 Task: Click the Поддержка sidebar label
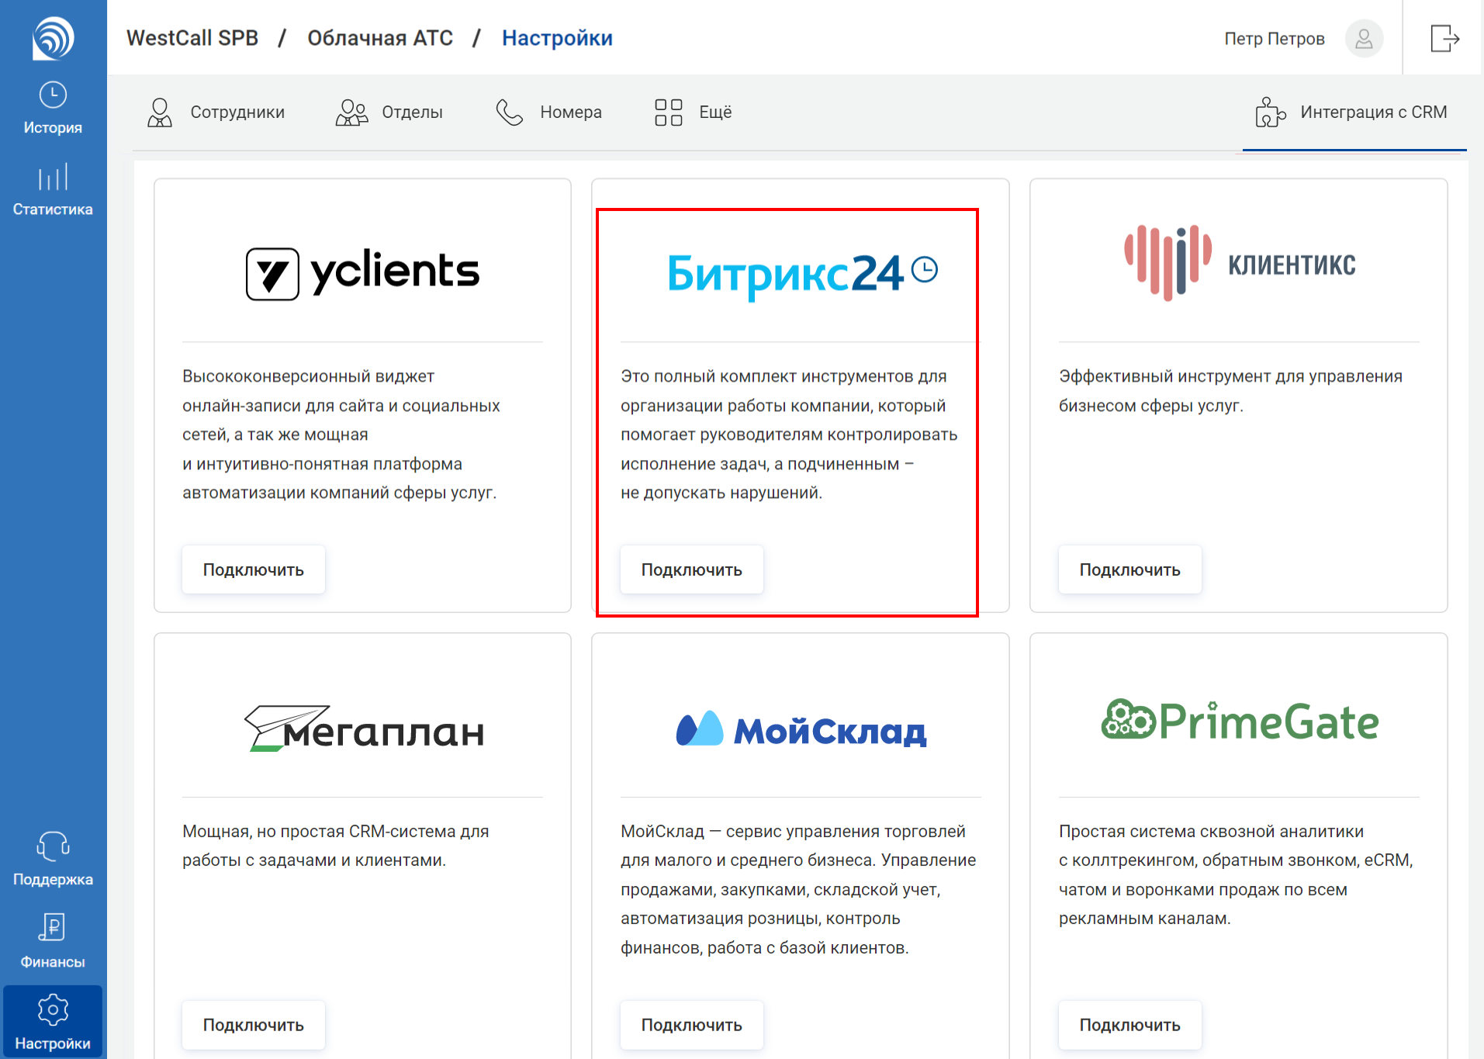53,880
